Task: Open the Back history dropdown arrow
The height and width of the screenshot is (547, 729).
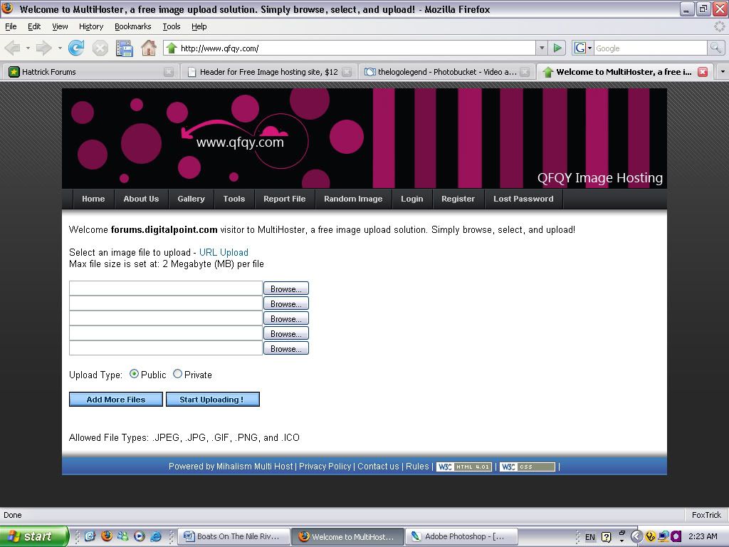Action: (x=28, y=48)
